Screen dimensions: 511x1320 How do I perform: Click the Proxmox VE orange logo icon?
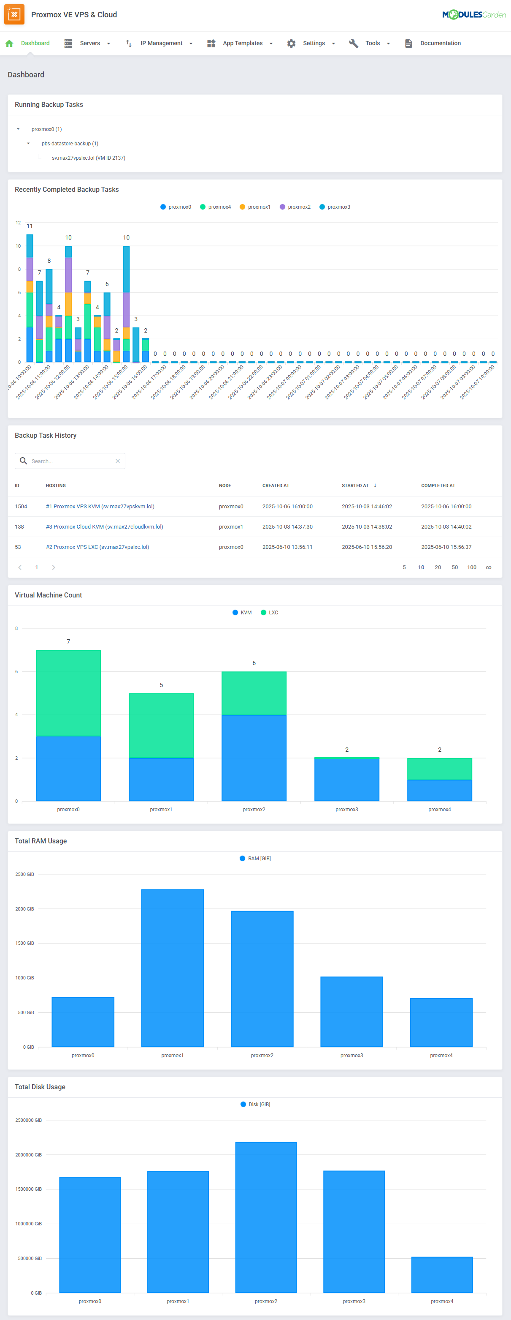(14, 14)
